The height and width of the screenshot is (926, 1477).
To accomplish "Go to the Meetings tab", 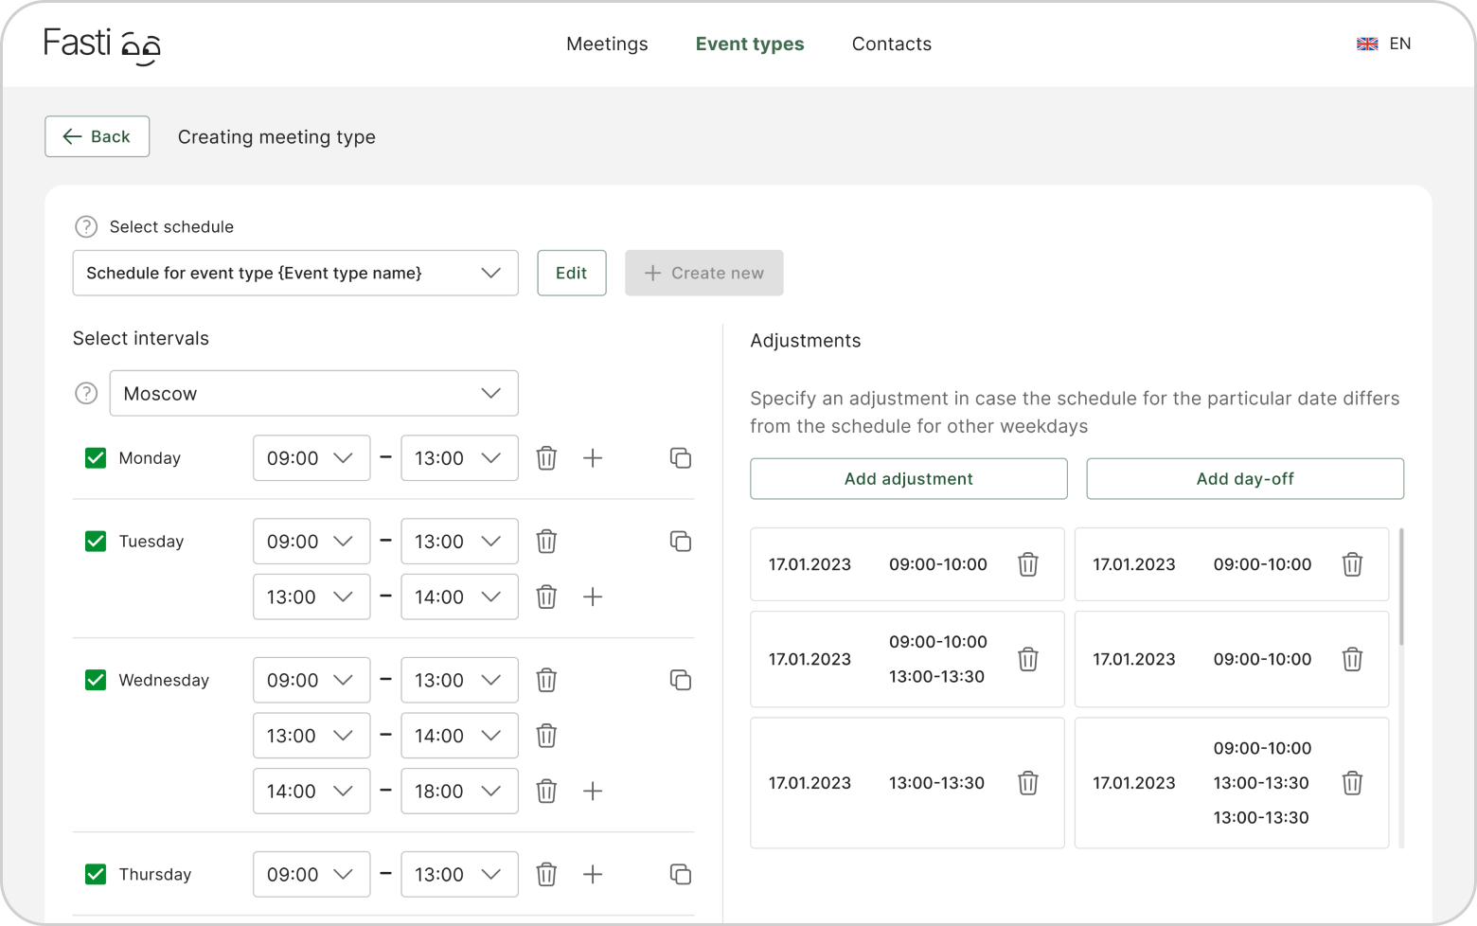I will tap(607, 44).
